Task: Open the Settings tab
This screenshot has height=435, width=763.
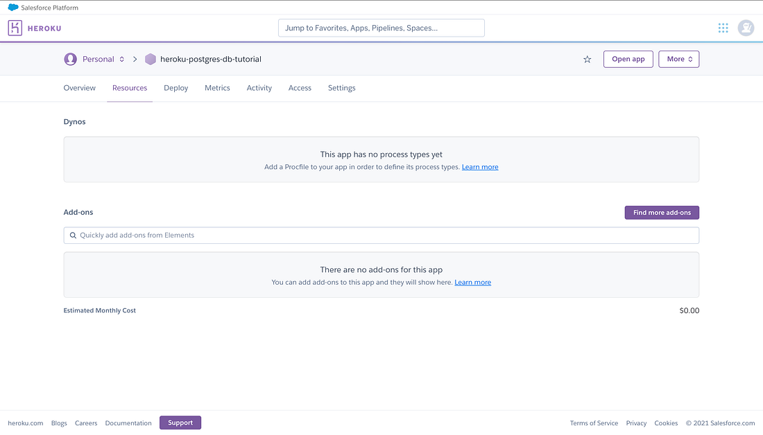Action: [341, 88]
